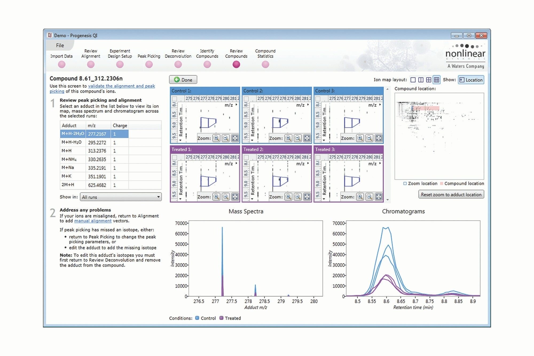Open the Show in All runs dropdown
The height and width of the screenshot is (356, 534).
point(121,197)
